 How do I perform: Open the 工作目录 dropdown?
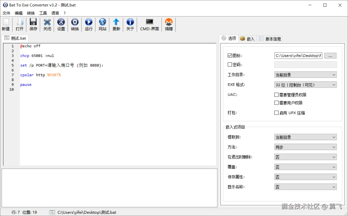click(306, 75)
